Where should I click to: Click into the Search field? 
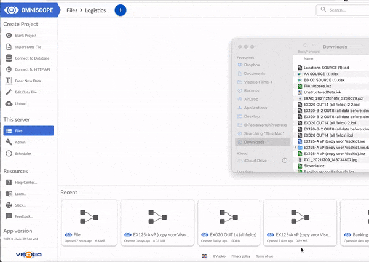[344, 10]
